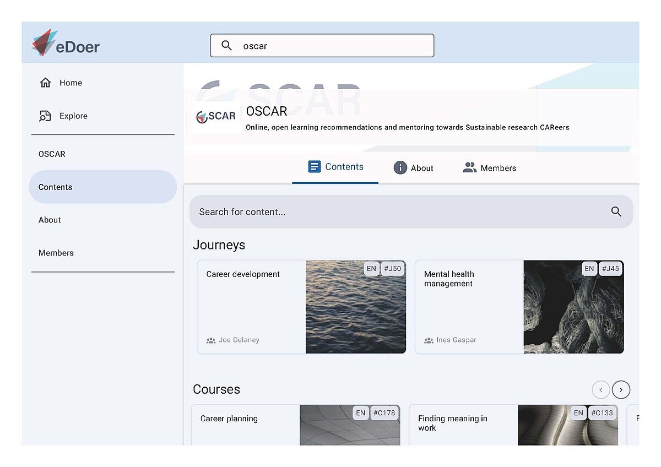The image size is (661, 467).
Task: Click the eDoer logo
Action: pyautogui.click(x=66, y=44)
